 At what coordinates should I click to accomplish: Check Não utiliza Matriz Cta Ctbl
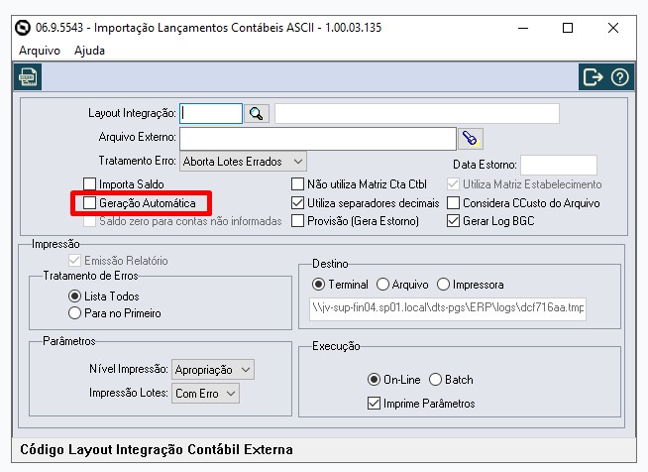pyautogui.click(x=297, y=184)
